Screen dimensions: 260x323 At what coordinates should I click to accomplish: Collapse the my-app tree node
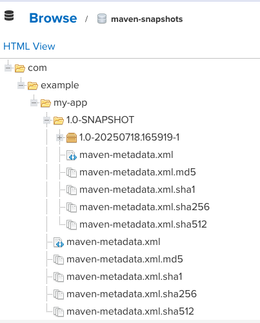34,103
